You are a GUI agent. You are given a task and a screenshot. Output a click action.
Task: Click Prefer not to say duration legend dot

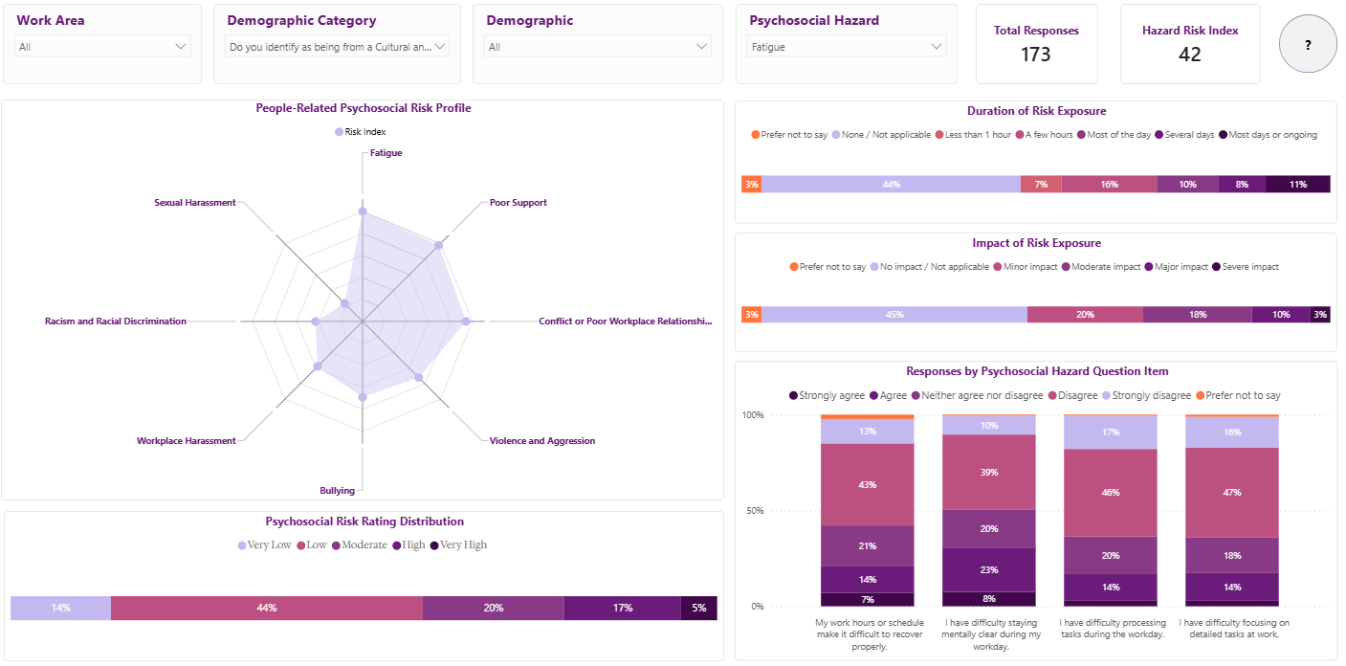pyautogui.click(x=756, y=135)
